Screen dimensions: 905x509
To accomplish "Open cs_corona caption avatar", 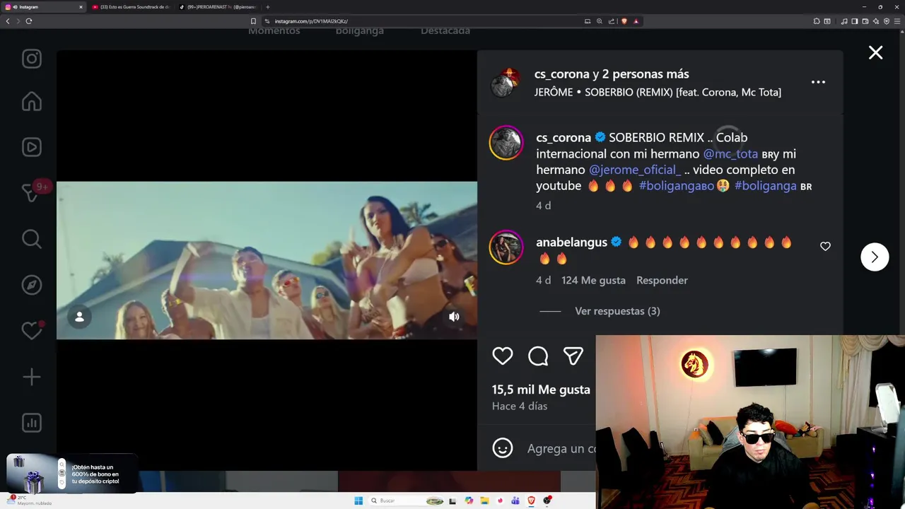I will 506,144.
